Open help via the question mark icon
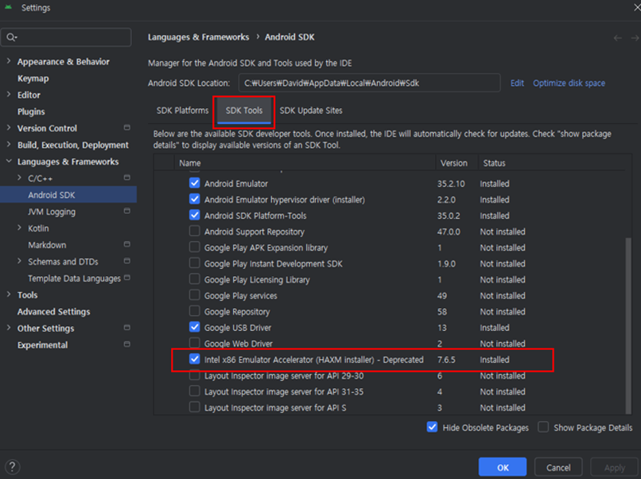The width and height of the screenshot is (641, 479). pyautogui.click(x=11, y=466)
